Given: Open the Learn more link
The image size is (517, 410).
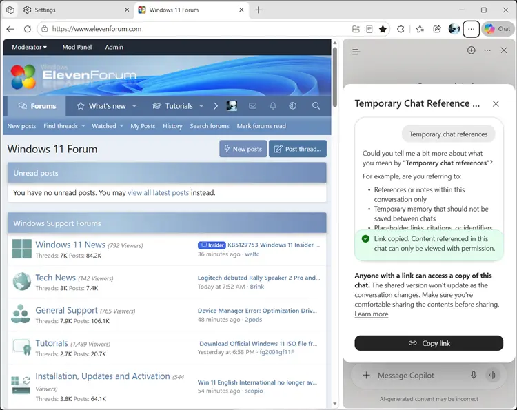Looking at the screenshot, I should coord(372,314).
